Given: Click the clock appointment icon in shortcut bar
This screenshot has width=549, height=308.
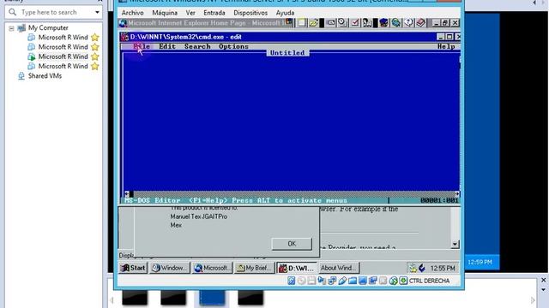Looking at the screenshot, I should (342, 23).
